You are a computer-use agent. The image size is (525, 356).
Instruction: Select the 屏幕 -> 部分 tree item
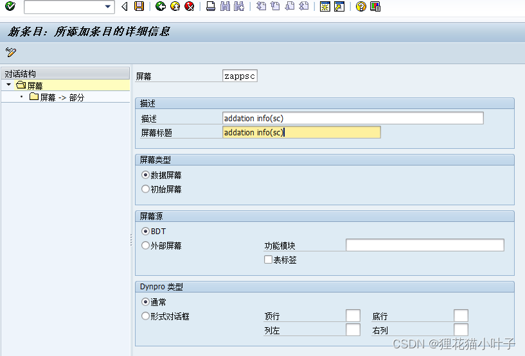57,97
